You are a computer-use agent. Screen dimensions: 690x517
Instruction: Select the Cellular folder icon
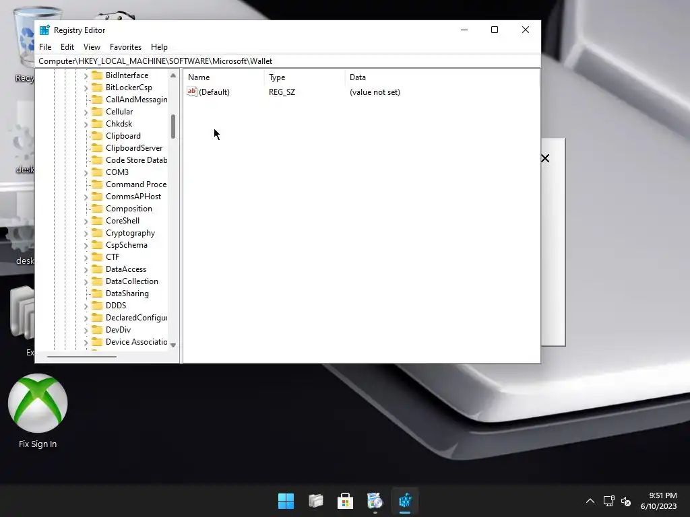tap(97, 112)
